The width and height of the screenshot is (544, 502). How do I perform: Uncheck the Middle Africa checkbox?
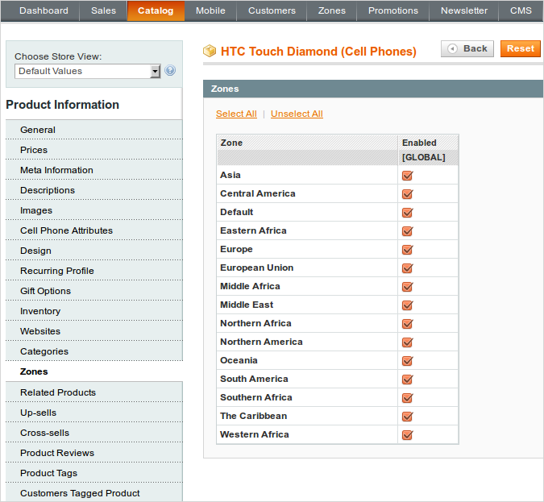[407, 287]
